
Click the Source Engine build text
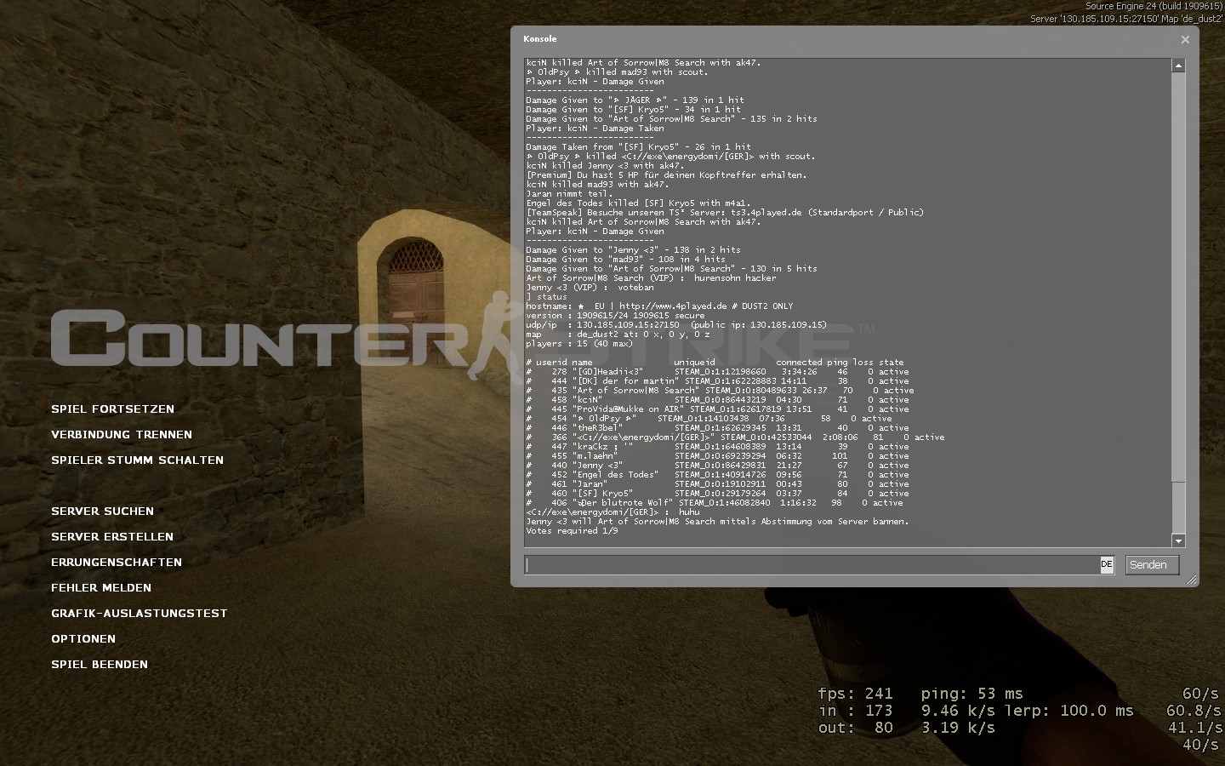(1154, 6)
